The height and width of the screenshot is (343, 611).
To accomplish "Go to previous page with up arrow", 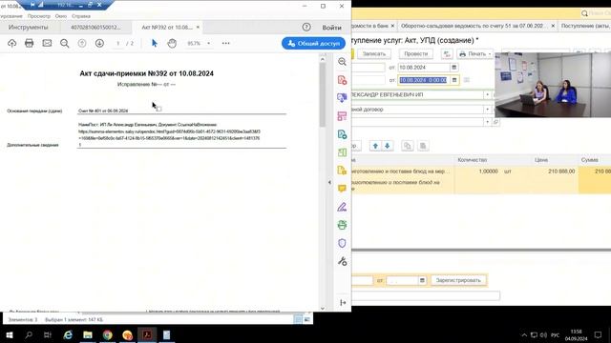I will click(x=82, y=43).
